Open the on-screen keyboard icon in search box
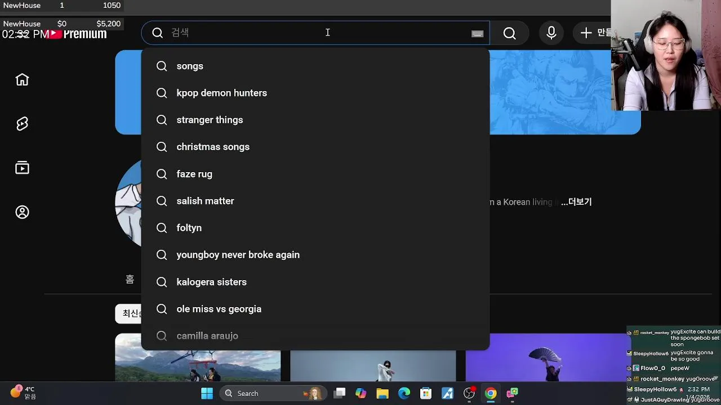721x405 pixels. 477,33
